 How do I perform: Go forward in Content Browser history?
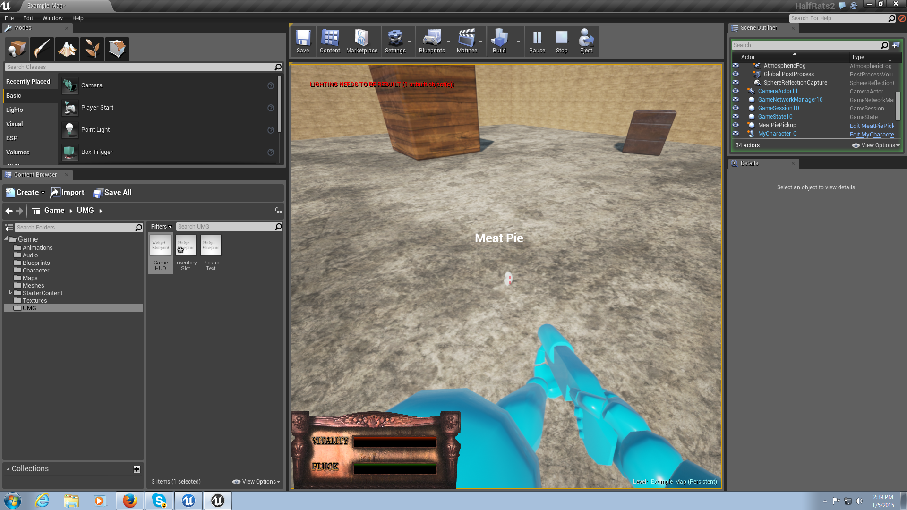[x=19, y=211]
